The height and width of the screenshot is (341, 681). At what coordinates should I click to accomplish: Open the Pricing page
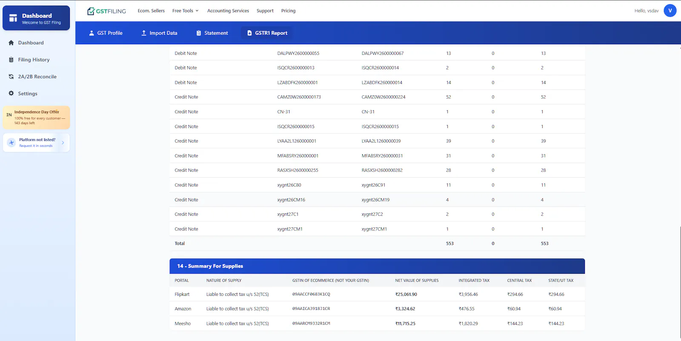click(288, 11)
